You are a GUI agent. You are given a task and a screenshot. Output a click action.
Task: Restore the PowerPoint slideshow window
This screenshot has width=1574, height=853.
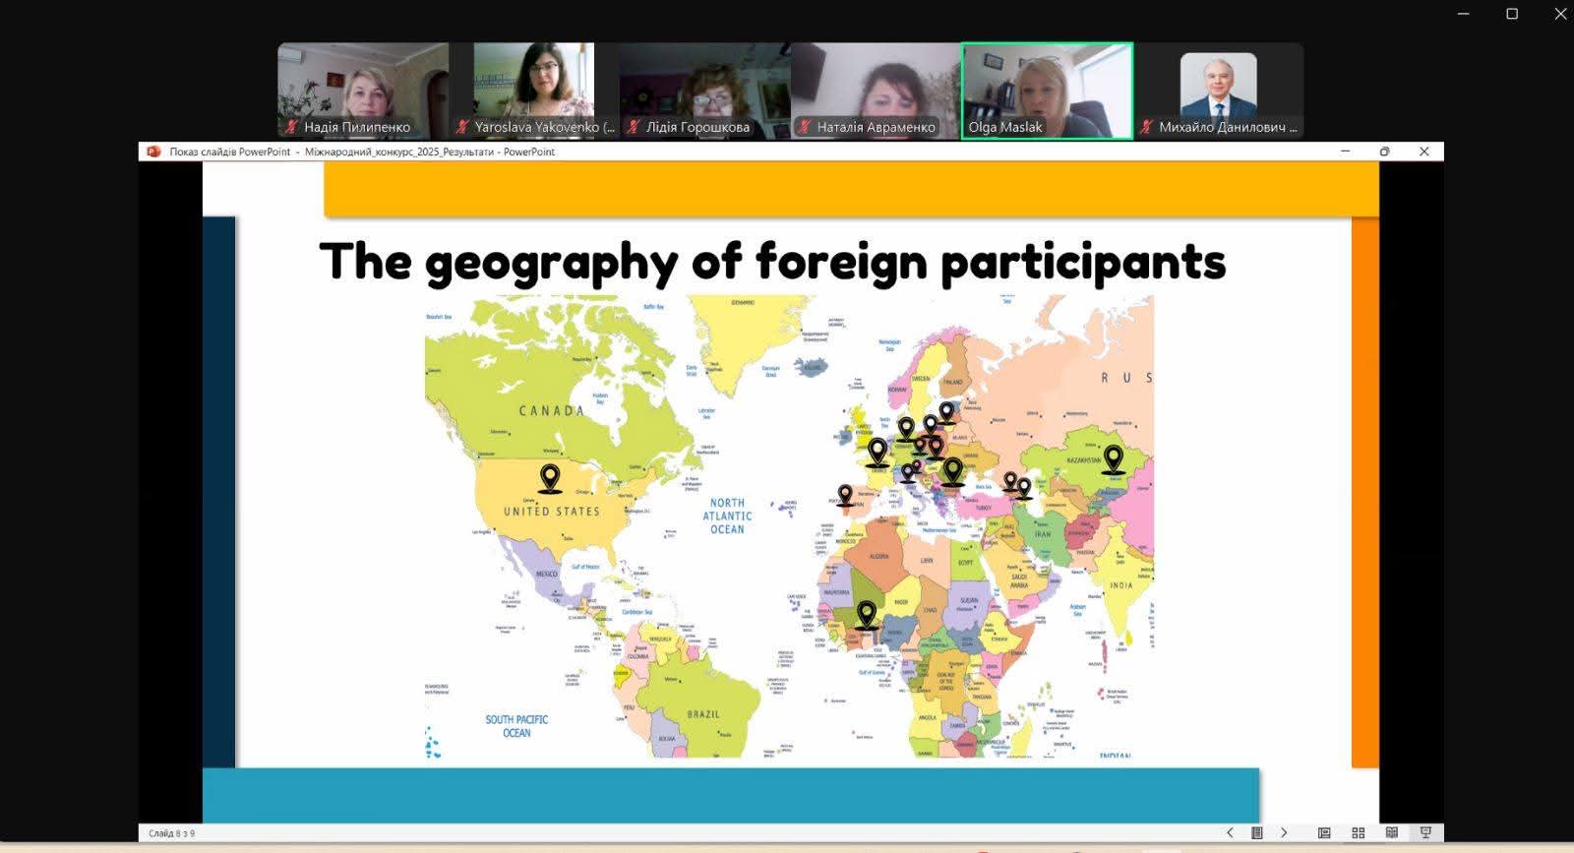[x=1384, y=152]
